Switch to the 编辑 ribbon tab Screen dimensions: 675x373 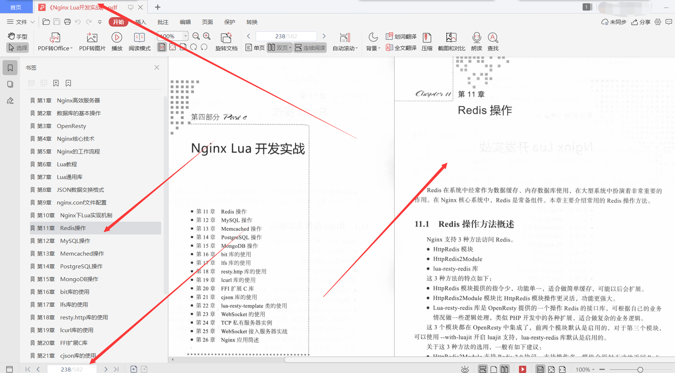[185, 22]
